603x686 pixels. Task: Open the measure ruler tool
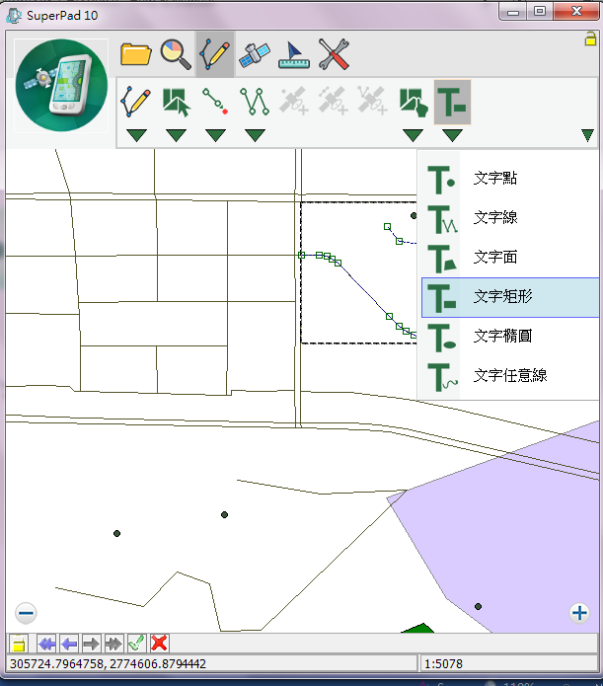click(x=294, y=54)
